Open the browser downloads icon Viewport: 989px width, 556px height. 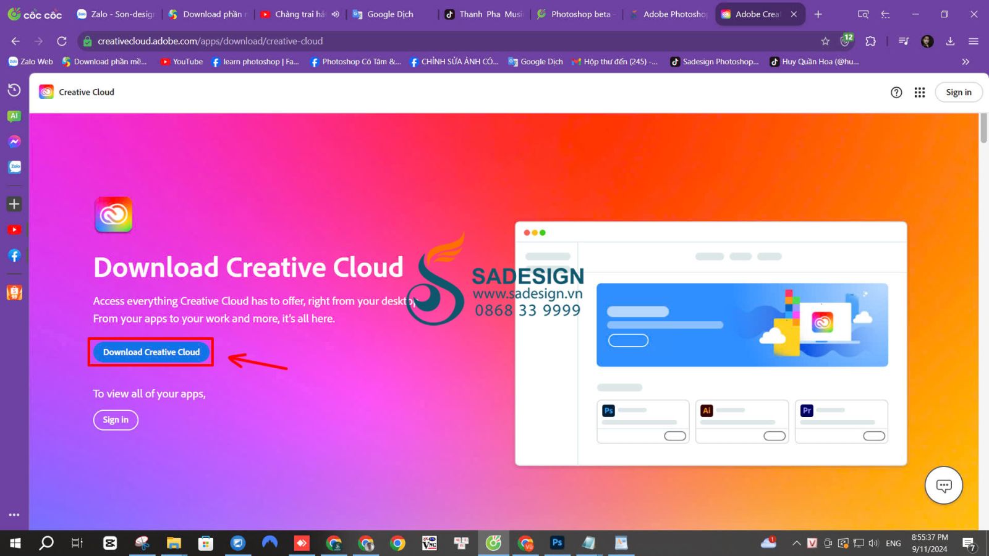[x=951, y=41]
